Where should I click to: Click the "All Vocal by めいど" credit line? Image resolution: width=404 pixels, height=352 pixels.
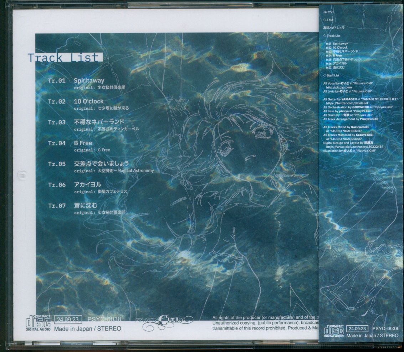click(x=348, y=83)
